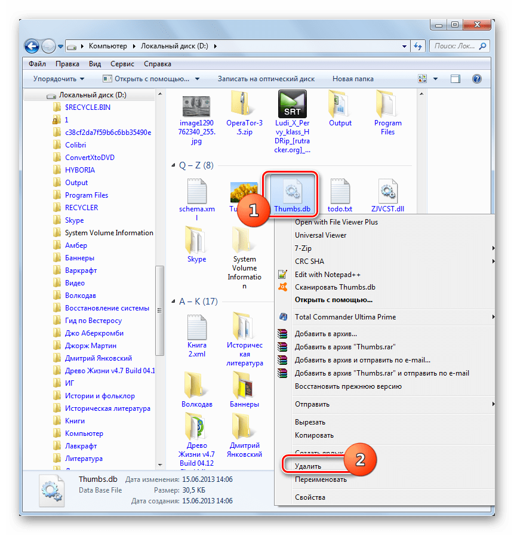This screenshot has width=514, height=535.
Task: Expand the view options dropdown arrow
Action: [x=435, y=79]
